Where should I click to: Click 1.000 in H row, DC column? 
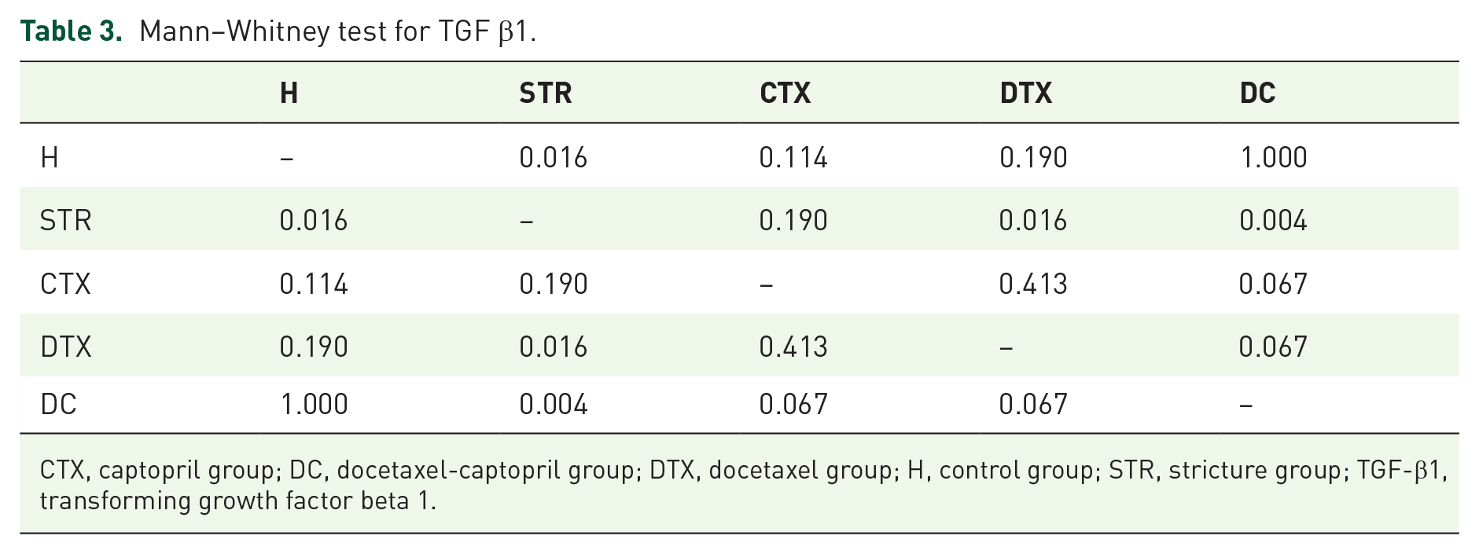[1273, 158]
